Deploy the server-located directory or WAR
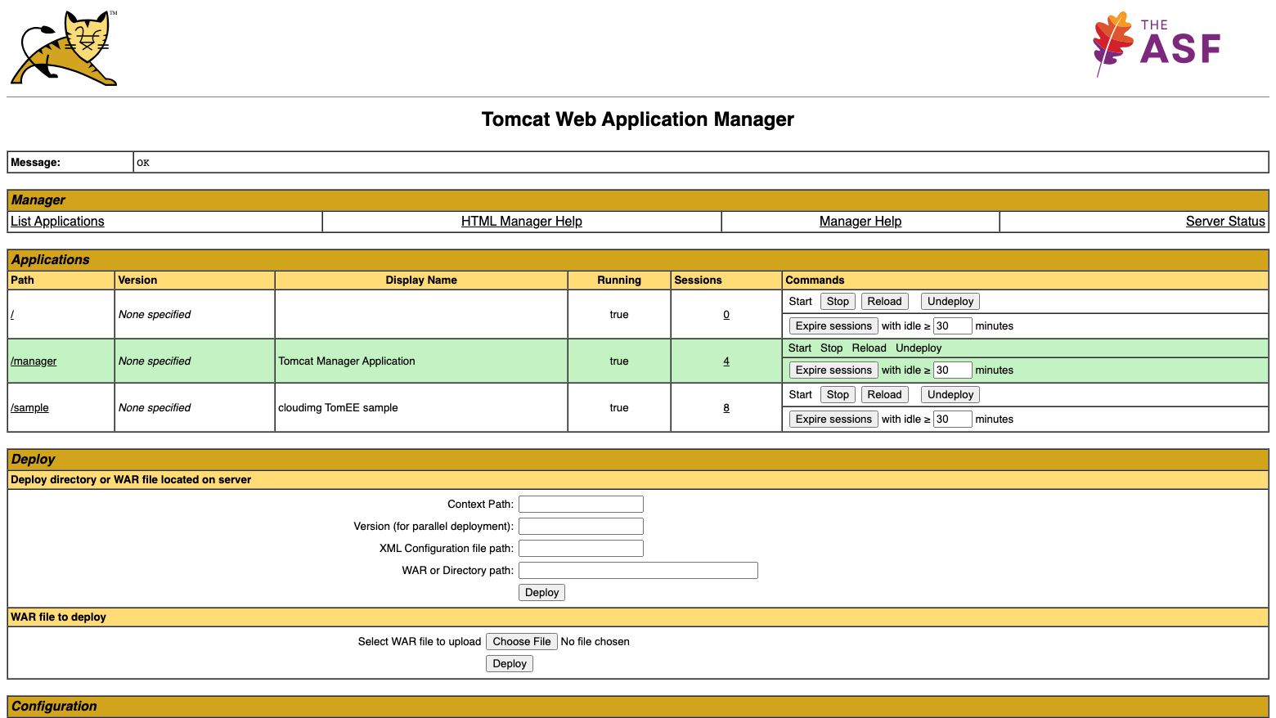 pyautogui.click(x=541, y=593)
